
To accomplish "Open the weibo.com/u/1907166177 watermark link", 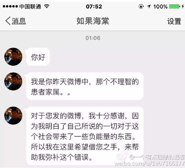I will pyautogui.click(x=150, y=164).
